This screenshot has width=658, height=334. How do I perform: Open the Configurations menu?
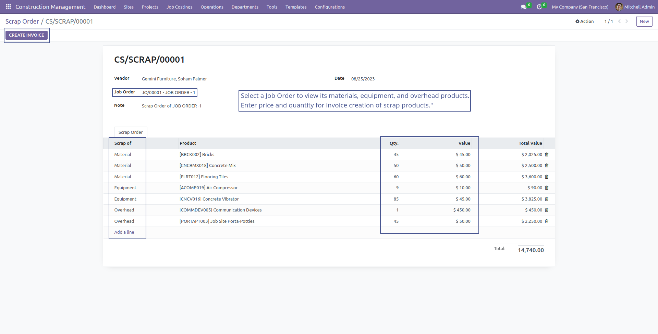pos(330,7)
